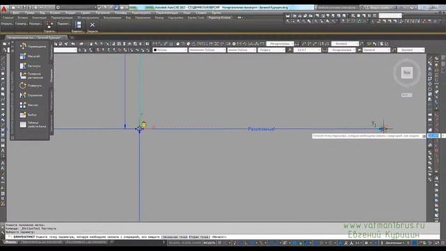
Task: Toggle МОДЕЛЬ space status button
Action: 210,243
